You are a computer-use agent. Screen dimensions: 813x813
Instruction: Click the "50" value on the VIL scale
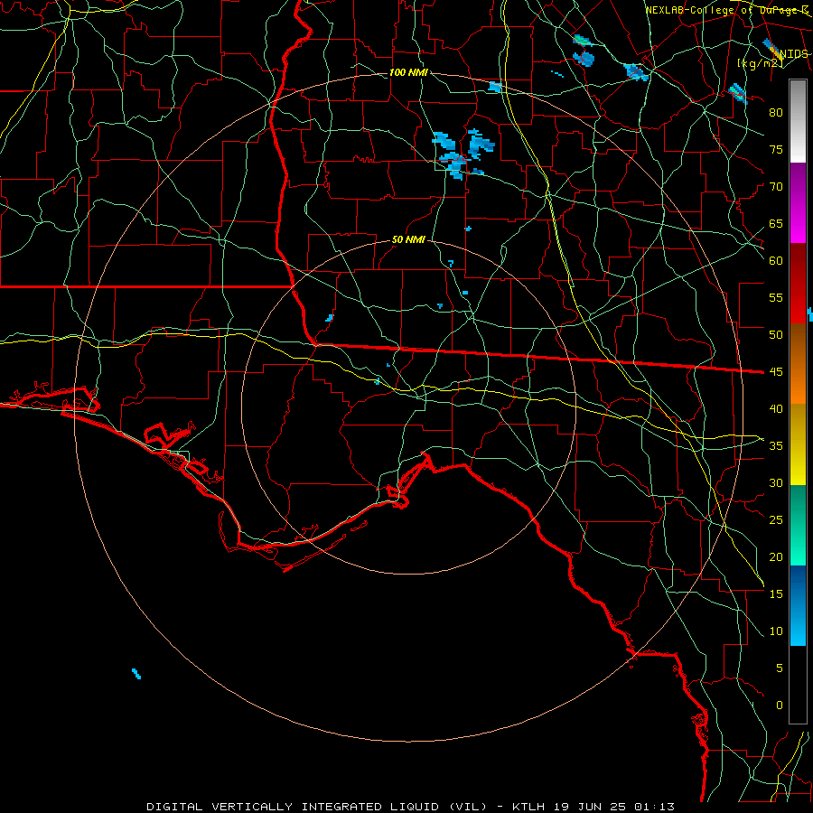(776, 334)
